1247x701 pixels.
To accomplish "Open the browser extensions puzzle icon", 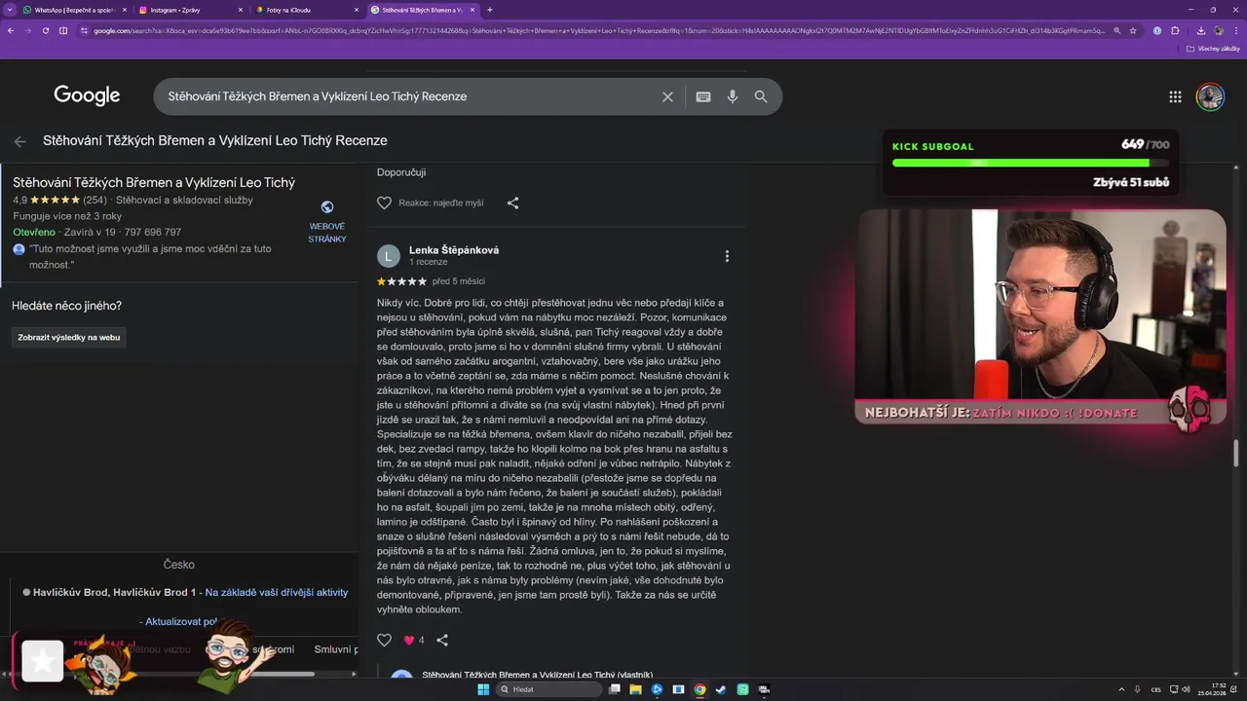I will tap(1175, 30).
